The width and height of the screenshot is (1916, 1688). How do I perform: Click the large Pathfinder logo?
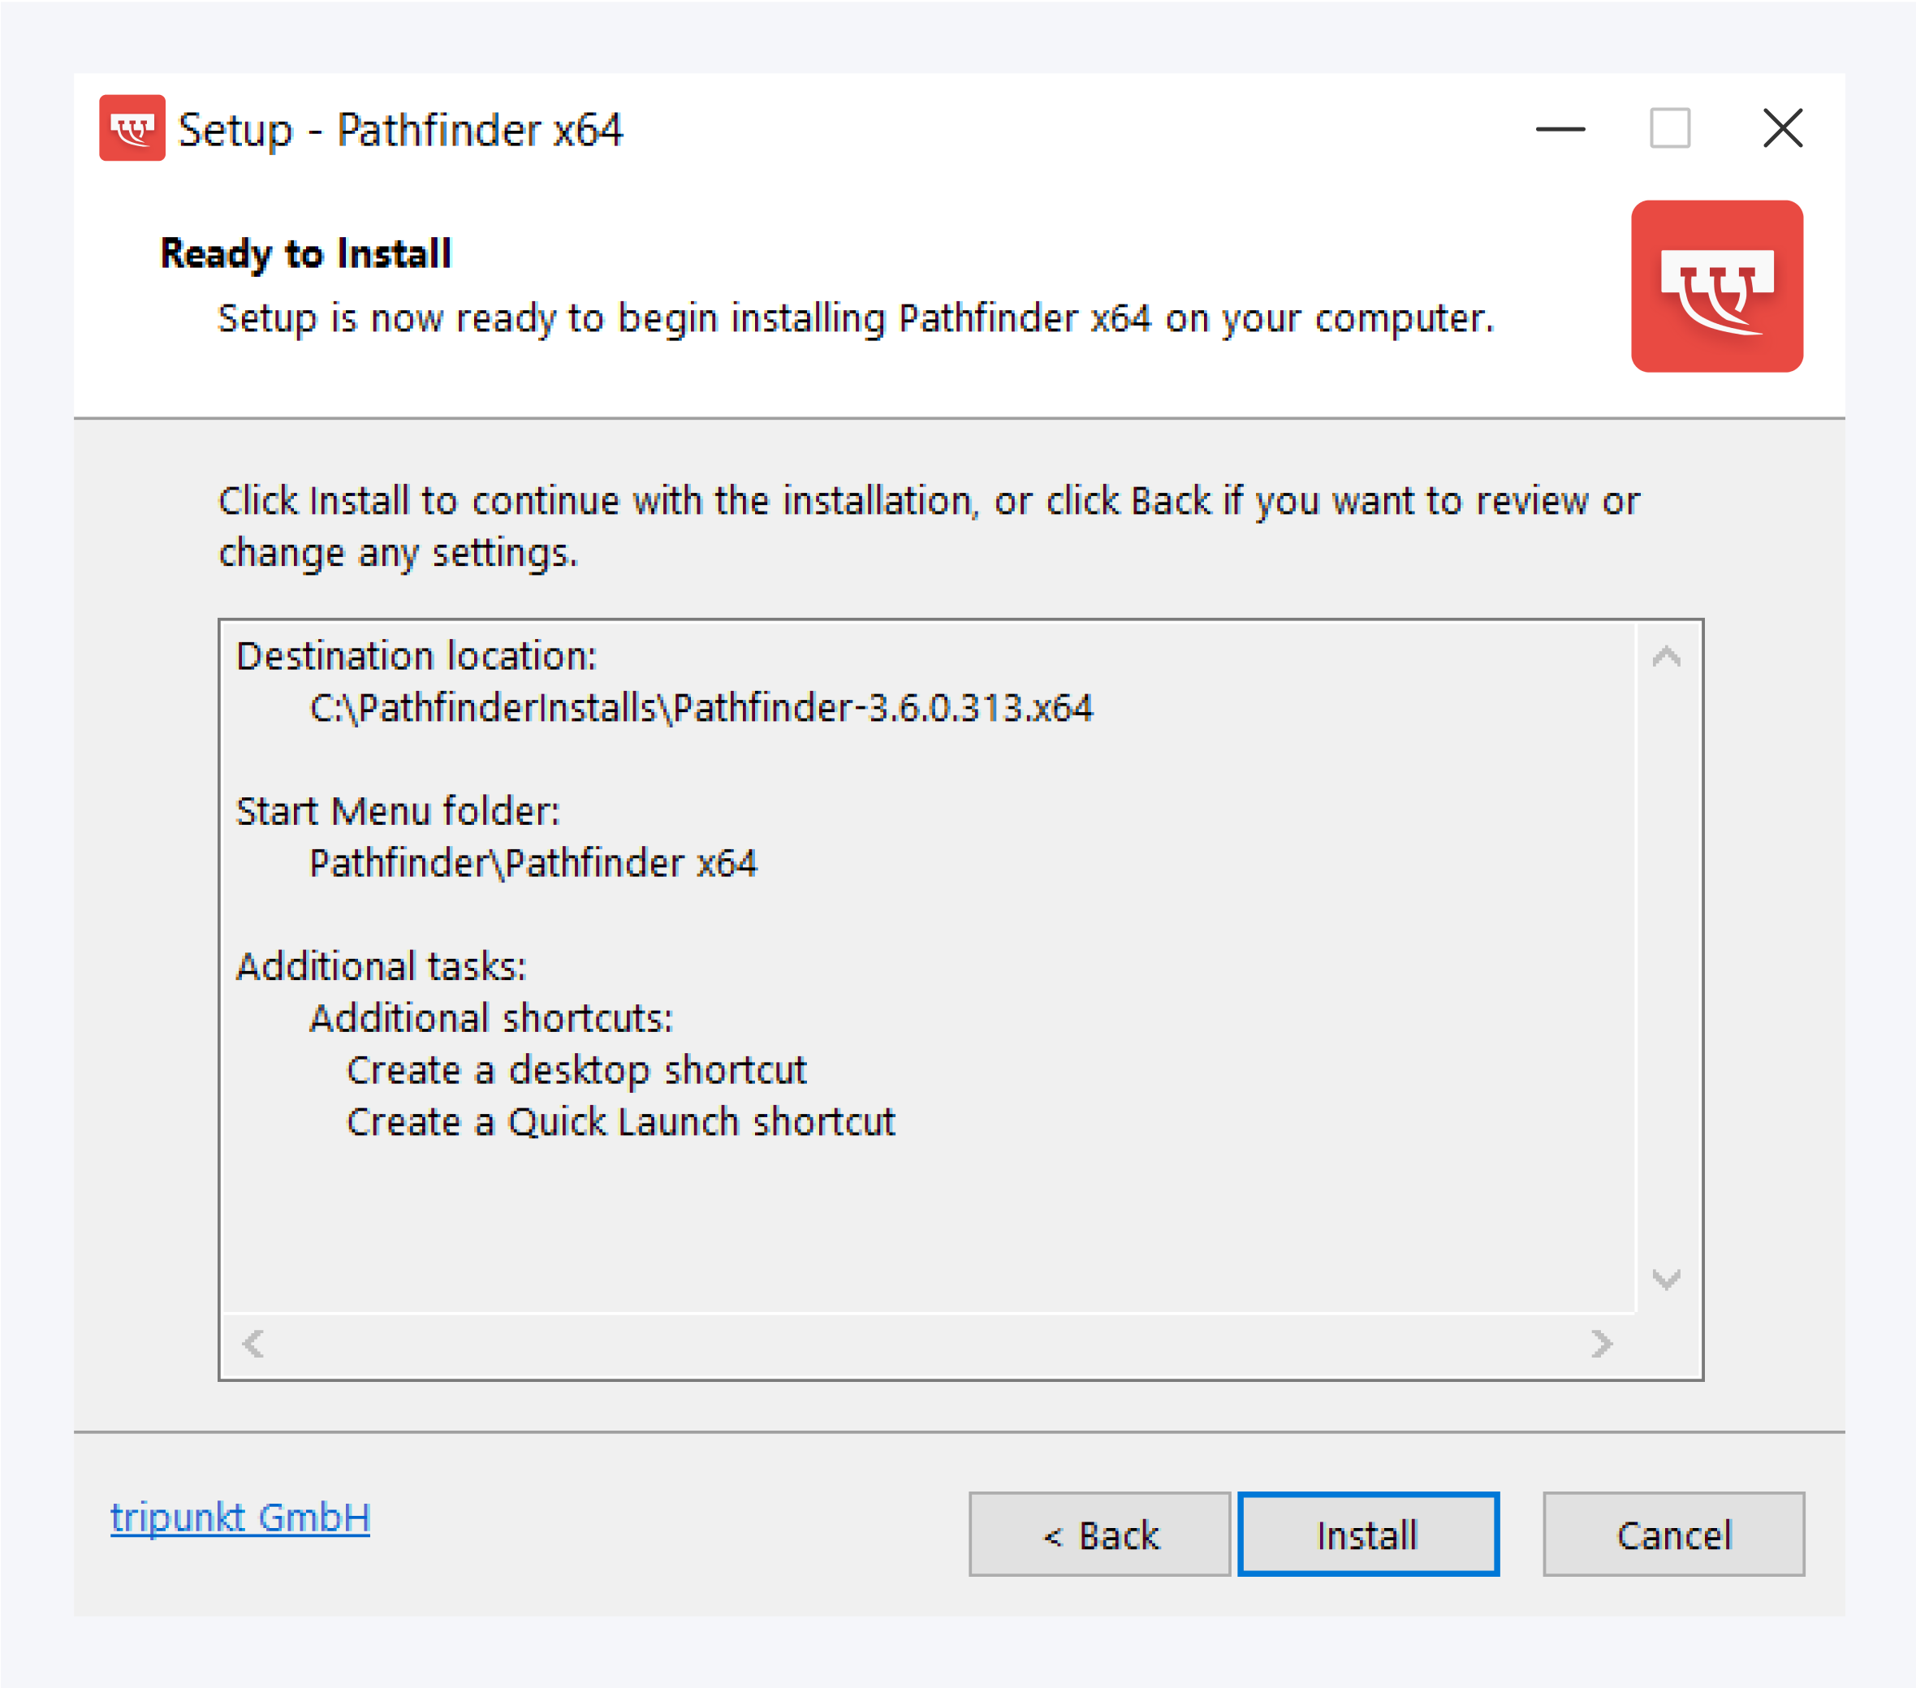pos(1717,287)
